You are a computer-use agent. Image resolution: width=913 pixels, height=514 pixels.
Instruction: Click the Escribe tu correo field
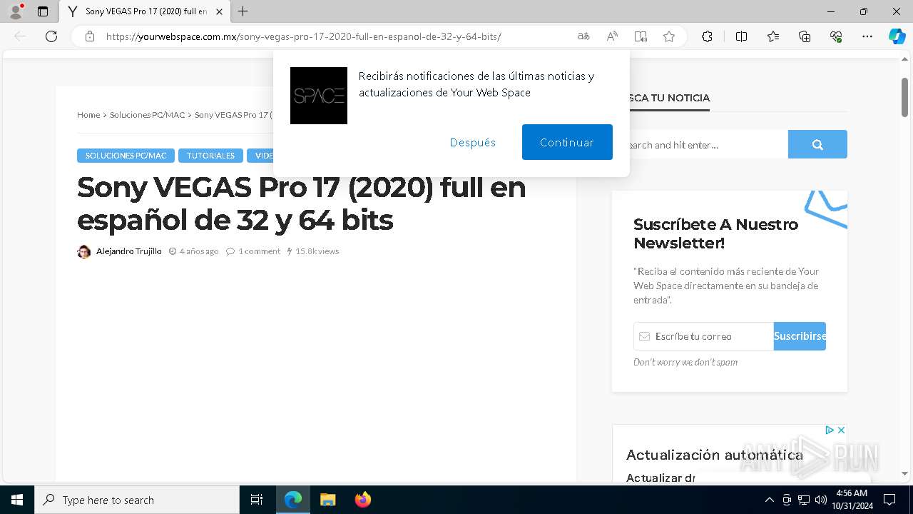703,336
